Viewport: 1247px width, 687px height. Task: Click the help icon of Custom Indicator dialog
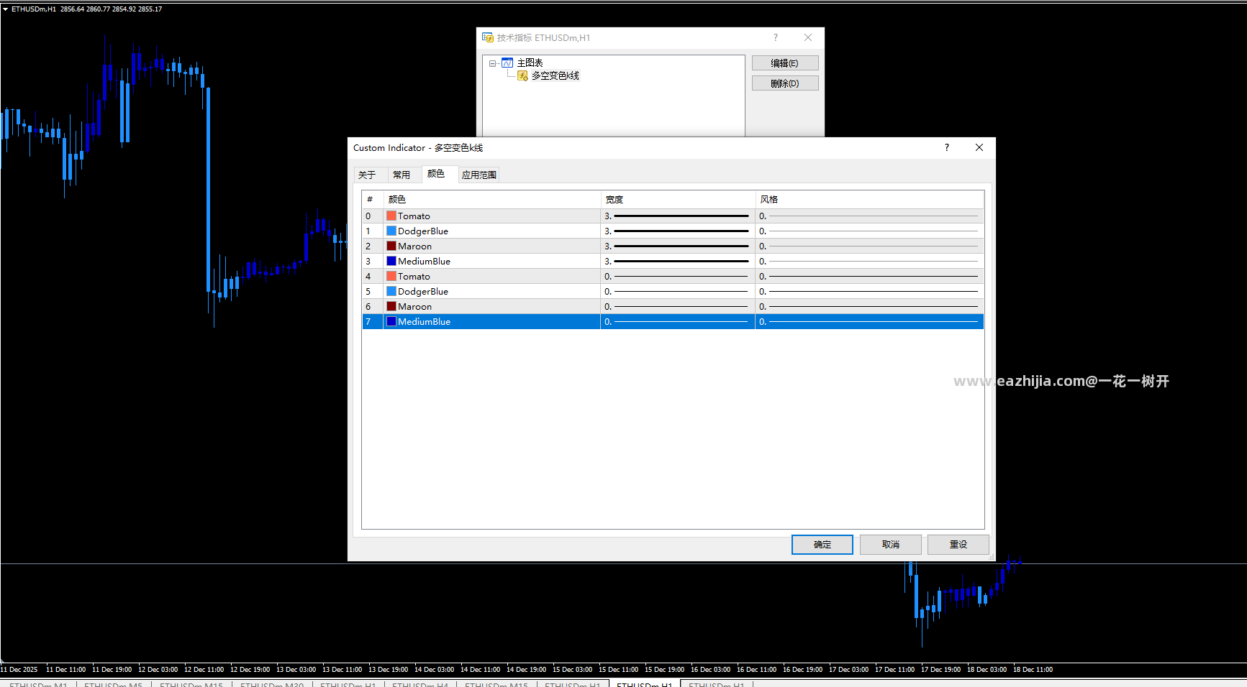(x=947, y=147)
